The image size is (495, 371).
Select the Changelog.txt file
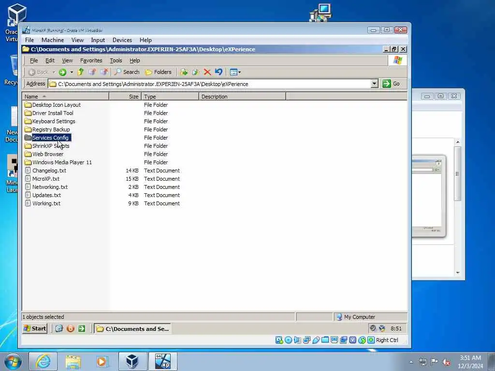pyautogui.click(x=45, y=171)
